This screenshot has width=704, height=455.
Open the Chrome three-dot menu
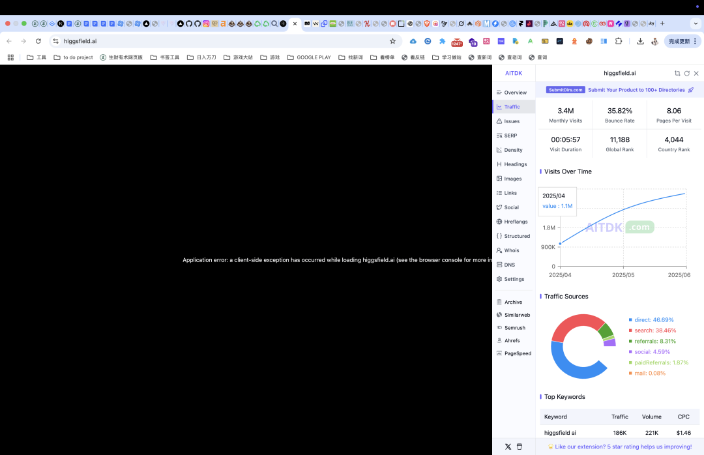click(695, 41)
